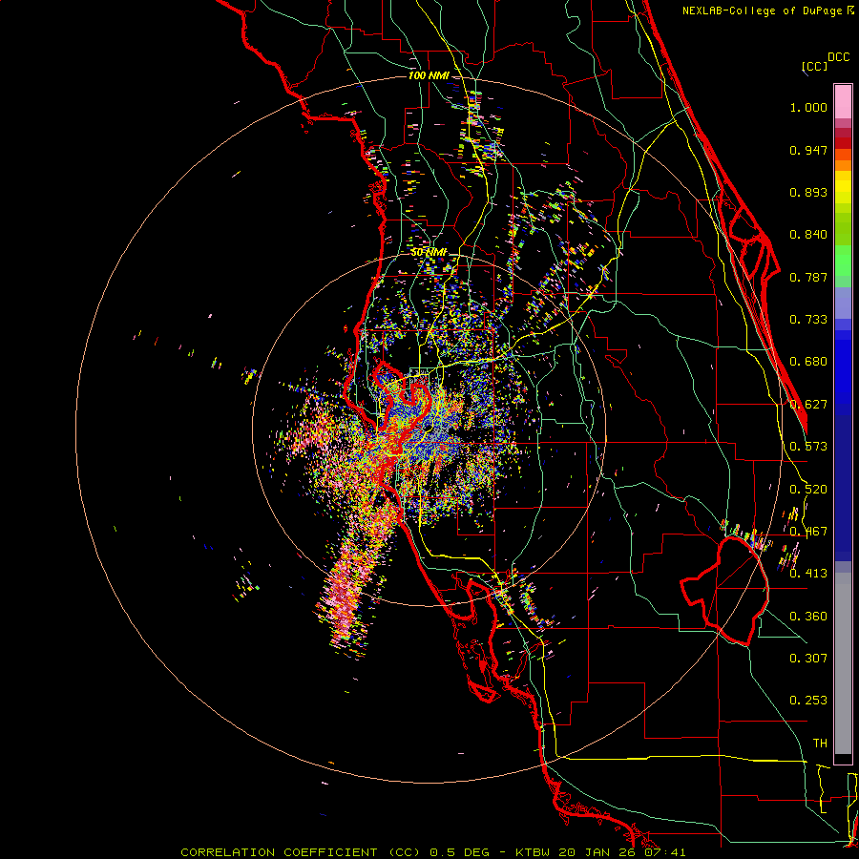Click the [CC] units label
859x859 pixels.
(814, 66)
